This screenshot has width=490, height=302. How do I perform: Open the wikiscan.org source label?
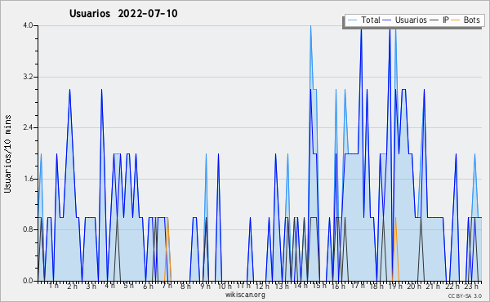(245, 295)
